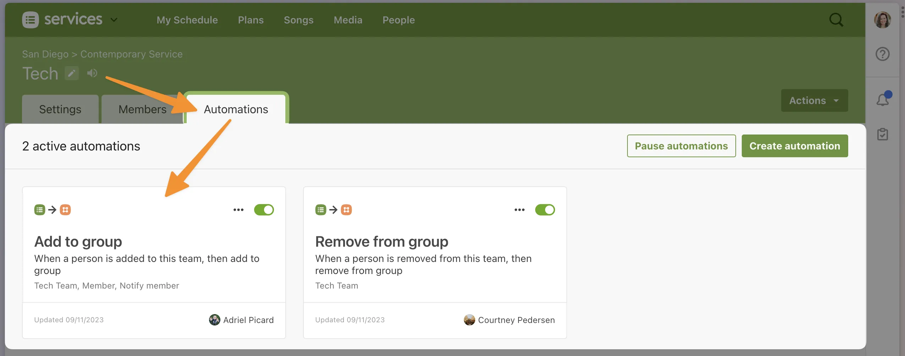Click the pencil icon to rename Tech

tap(72, 73)
